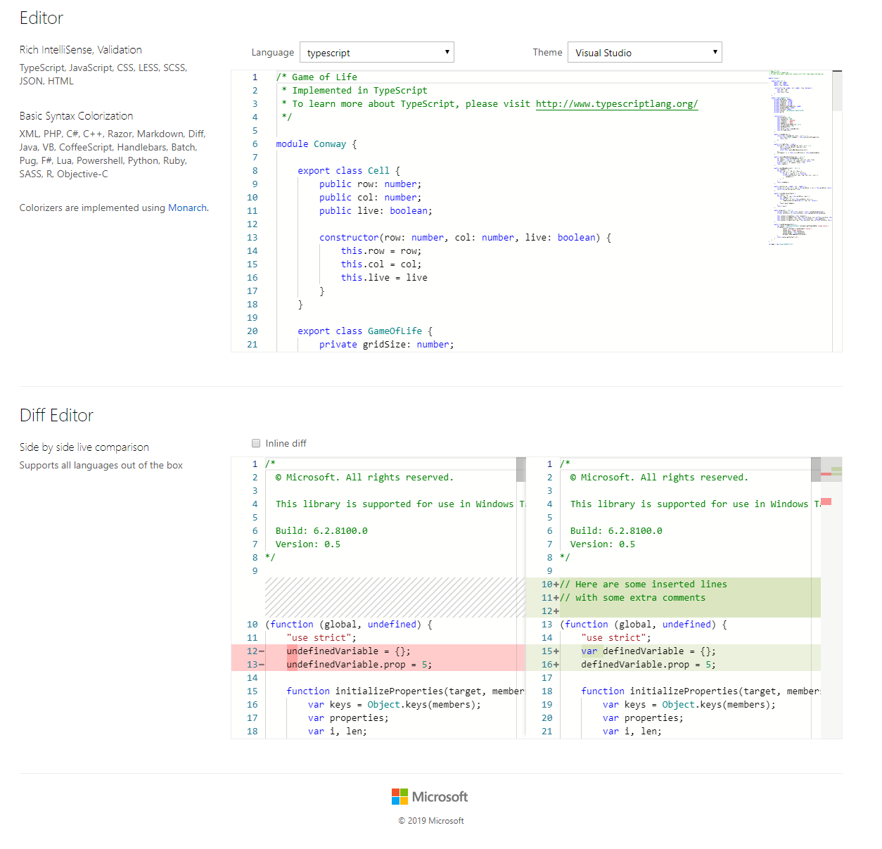The image size is (882, 849).
Task: Toggle the Inline diff checkbox
Action: coord(256,443)
